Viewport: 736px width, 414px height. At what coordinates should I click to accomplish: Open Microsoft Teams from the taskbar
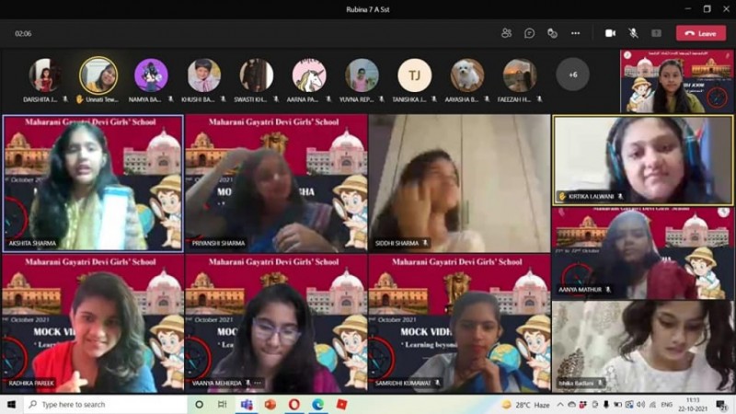247,404
